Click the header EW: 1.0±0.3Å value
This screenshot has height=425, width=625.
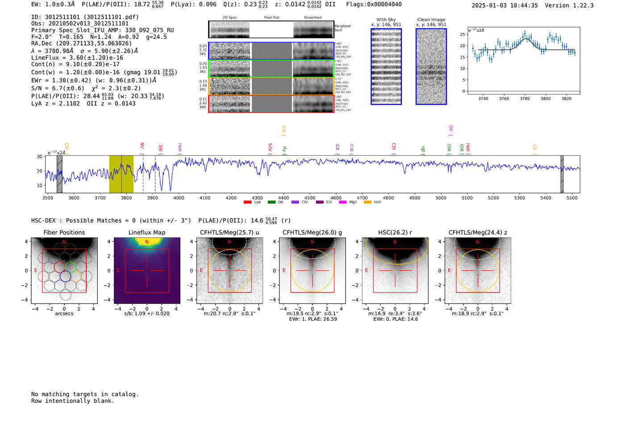pyautogui.click(x=53, y=4)
